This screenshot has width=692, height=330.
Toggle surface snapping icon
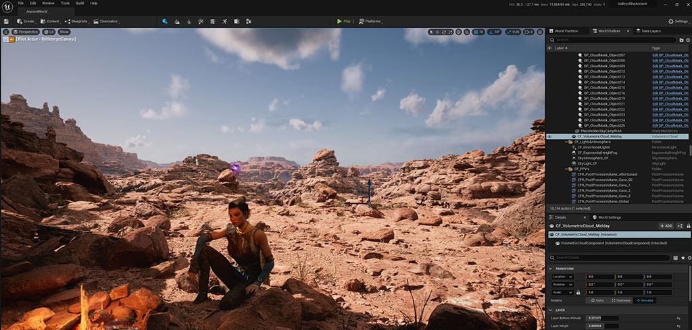467,32
